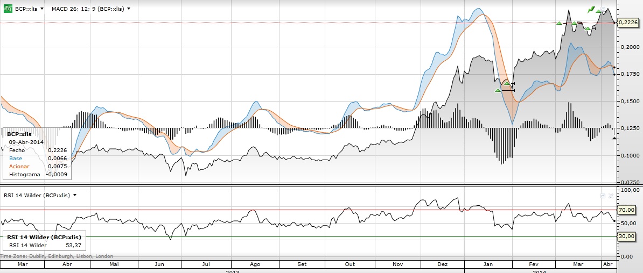Click the faint maximize icon beside the lightning icon
Screen dimensions: 643x273
coord(603,9)
